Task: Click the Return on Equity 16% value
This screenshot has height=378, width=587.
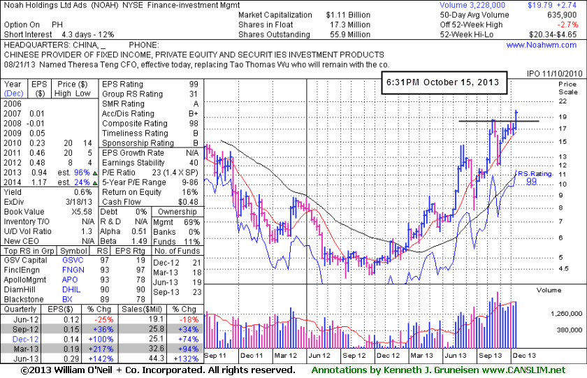Action: 190,192
